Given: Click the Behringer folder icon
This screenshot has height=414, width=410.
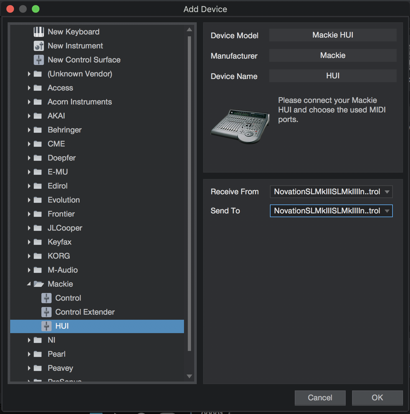Looking at the screenshot, I should pyautogui.click(x=38, y=130).
